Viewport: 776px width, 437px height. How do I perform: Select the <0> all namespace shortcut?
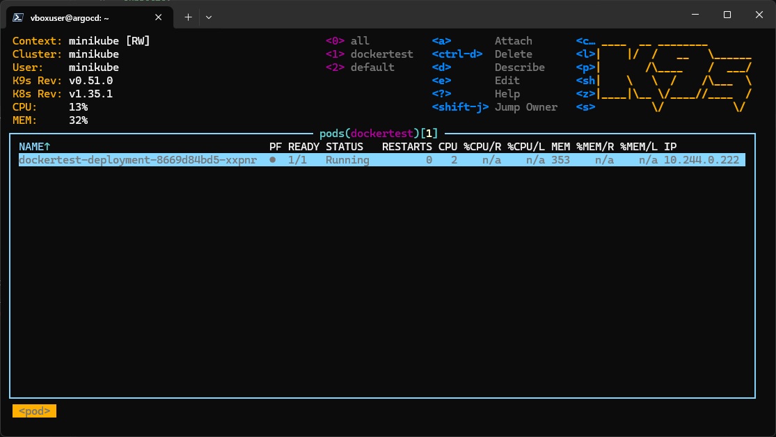[347, 40]
